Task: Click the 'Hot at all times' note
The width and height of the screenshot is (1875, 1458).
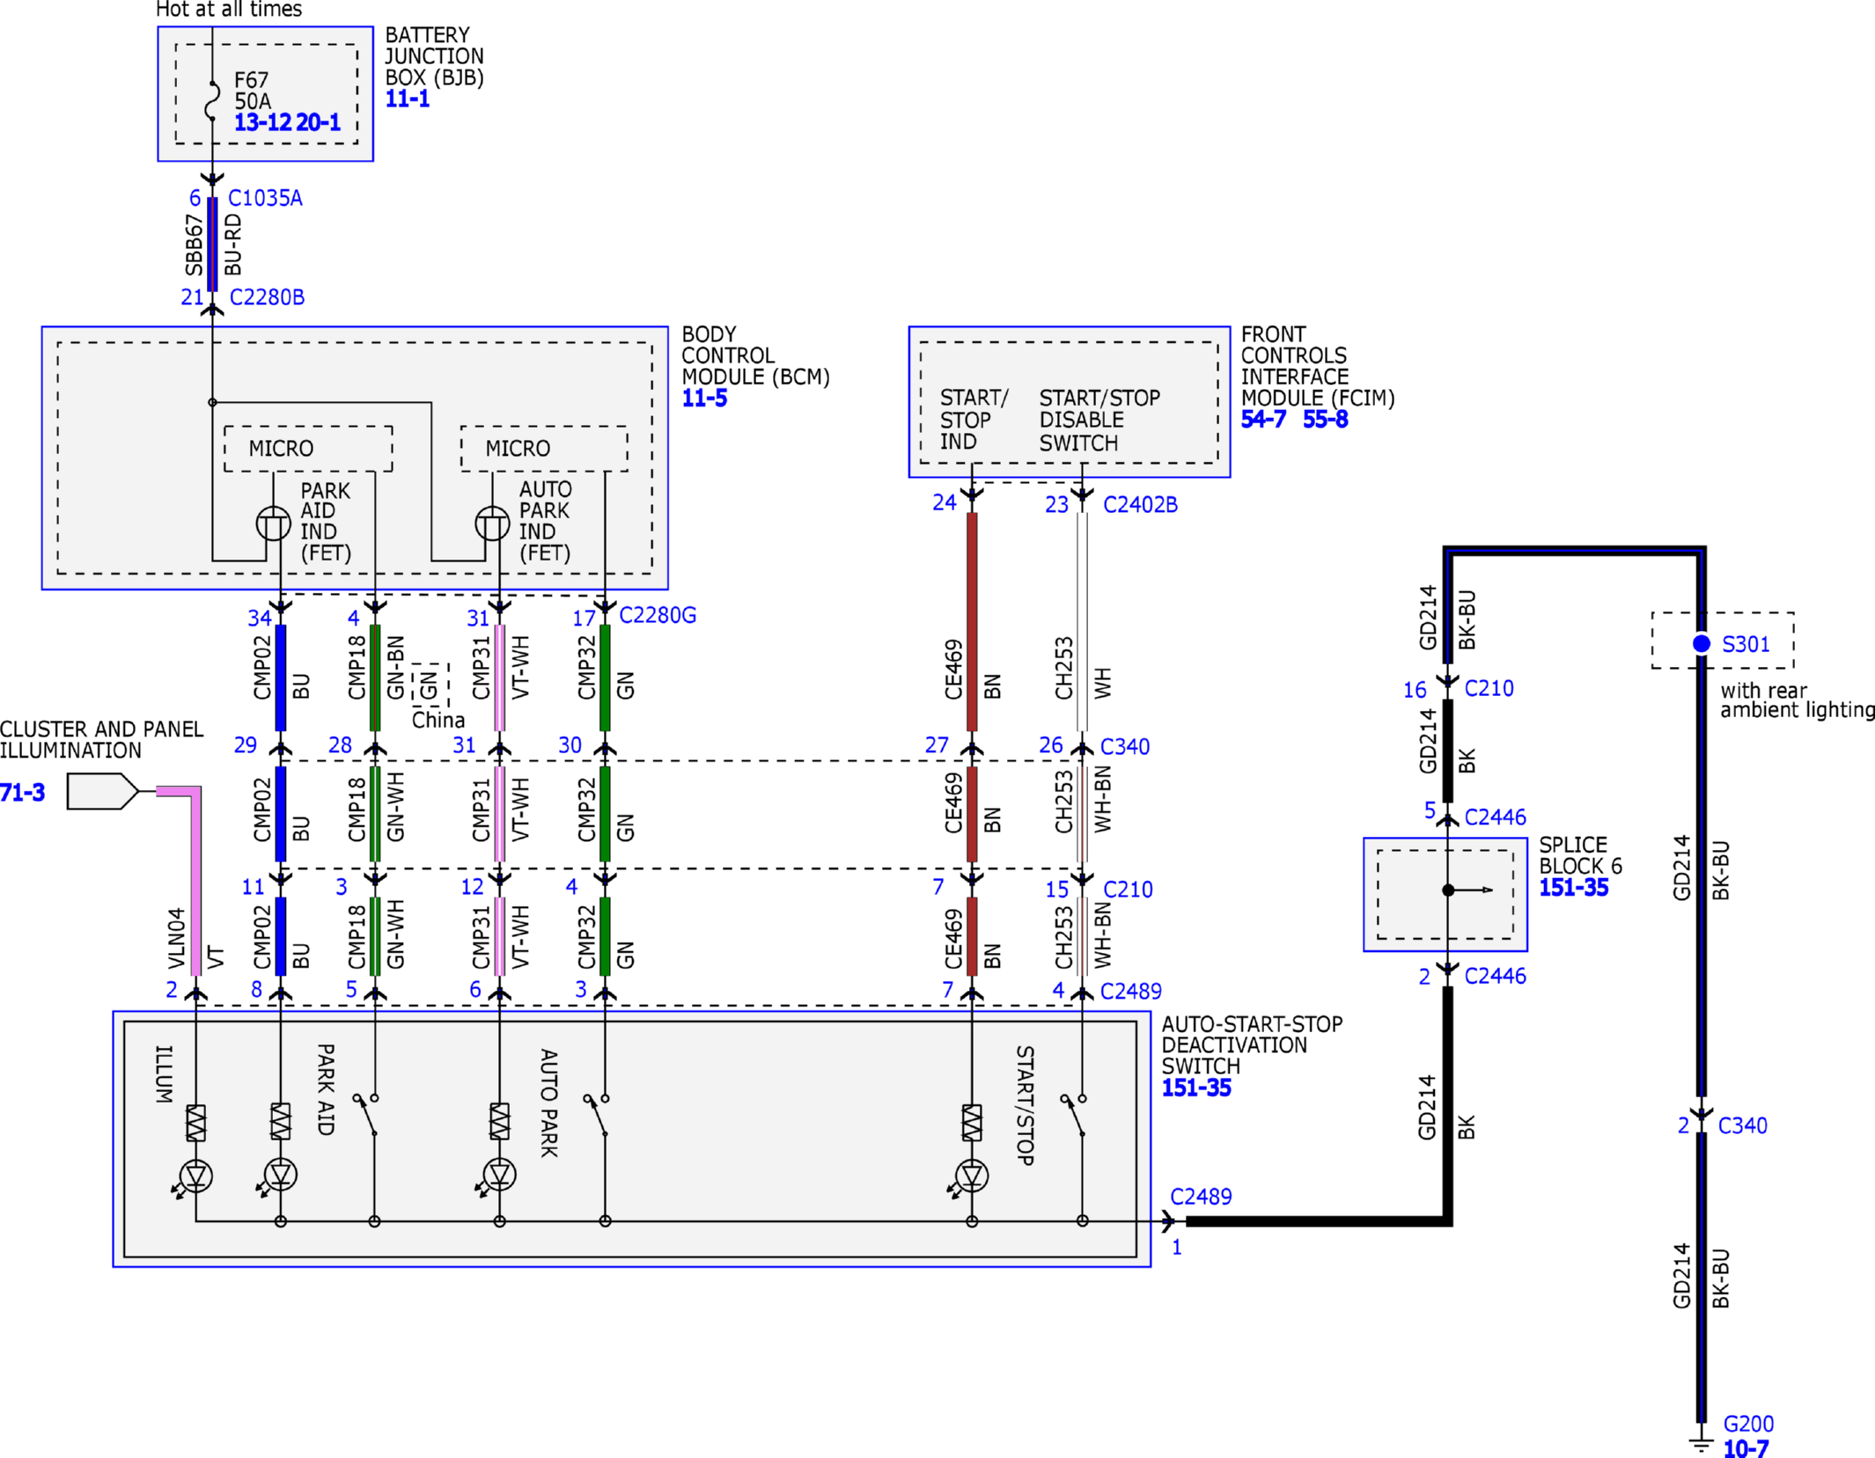Action: (229, 10)
